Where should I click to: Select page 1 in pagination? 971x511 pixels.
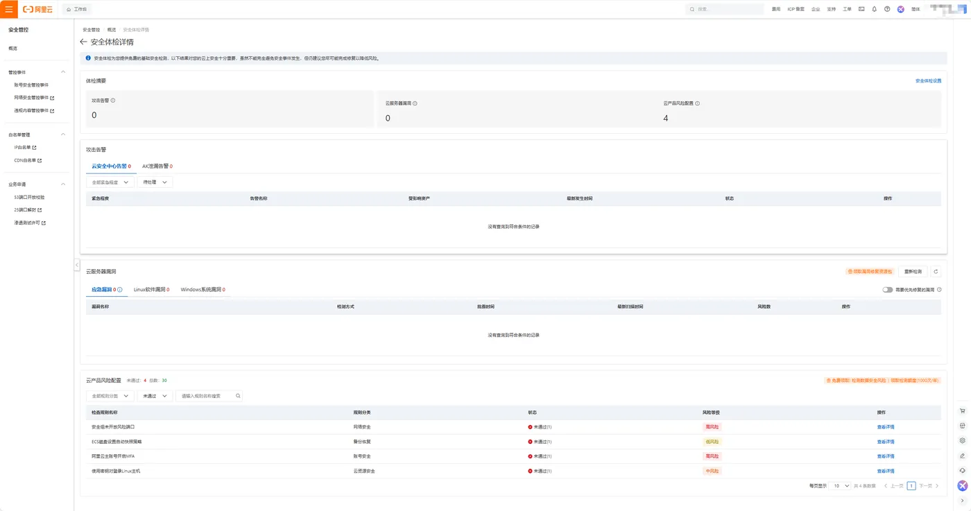point(911,486)
